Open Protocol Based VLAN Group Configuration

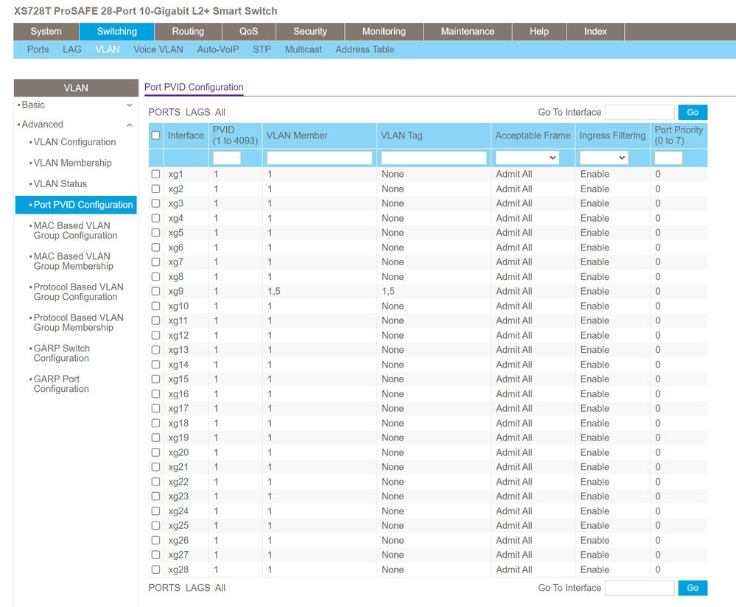78,292
